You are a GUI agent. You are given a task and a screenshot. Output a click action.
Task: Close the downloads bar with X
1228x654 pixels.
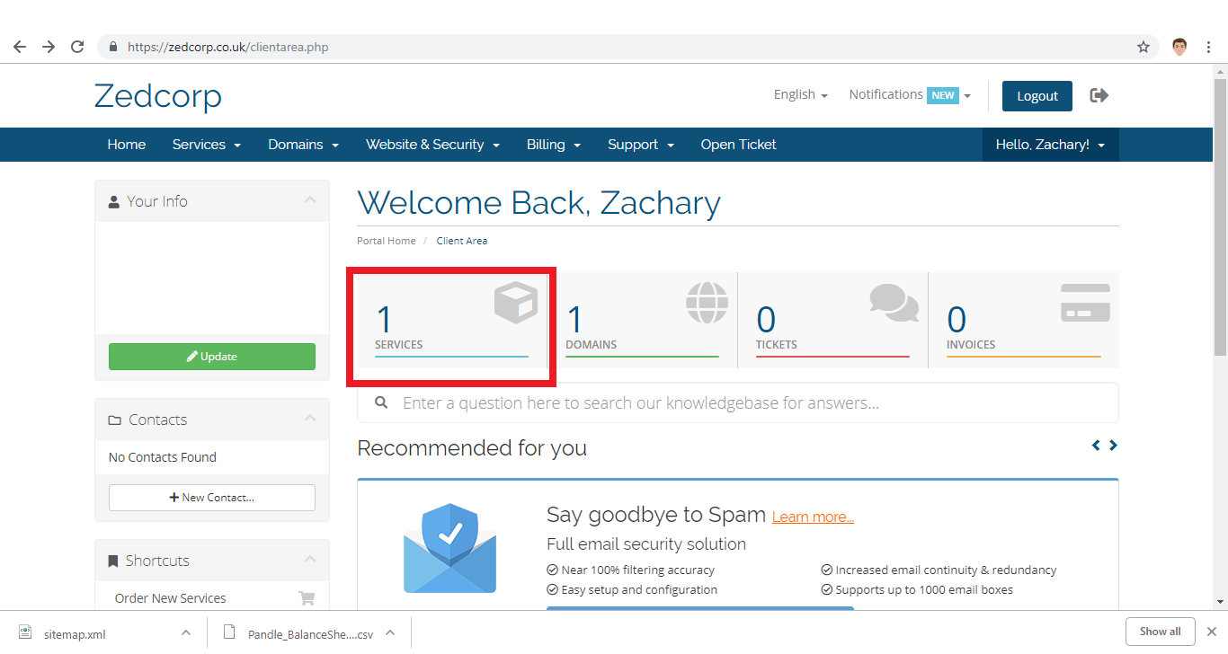(x=1211, y=632)
